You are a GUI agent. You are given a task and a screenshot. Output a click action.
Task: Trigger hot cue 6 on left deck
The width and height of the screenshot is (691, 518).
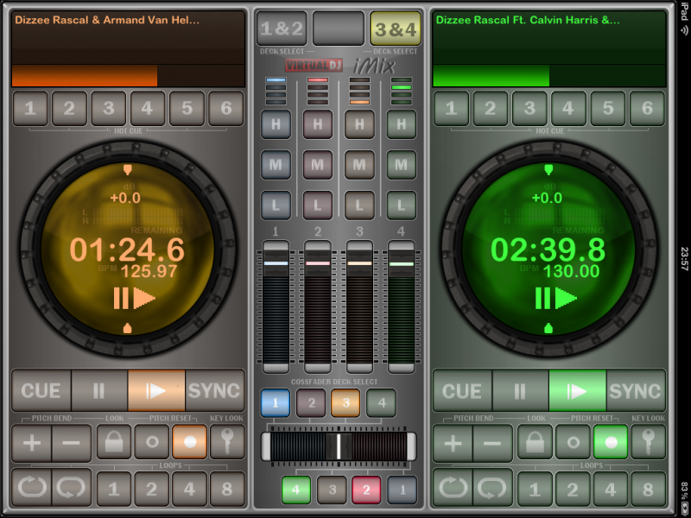226,109
